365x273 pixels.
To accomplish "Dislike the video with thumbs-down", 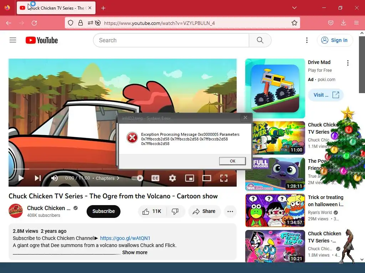I will [175, 211].
